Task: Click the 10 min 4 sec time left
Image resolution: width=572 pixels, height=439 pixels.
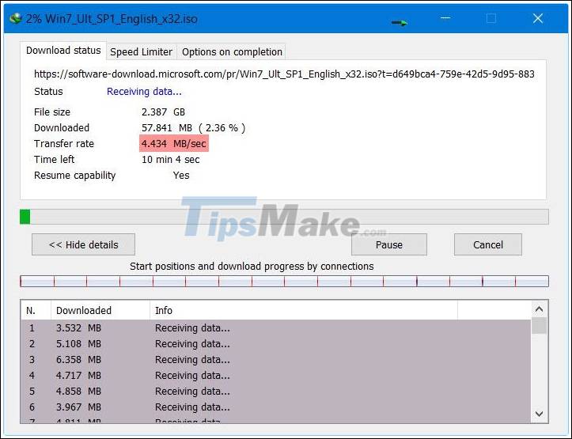Action: (170, 159)
